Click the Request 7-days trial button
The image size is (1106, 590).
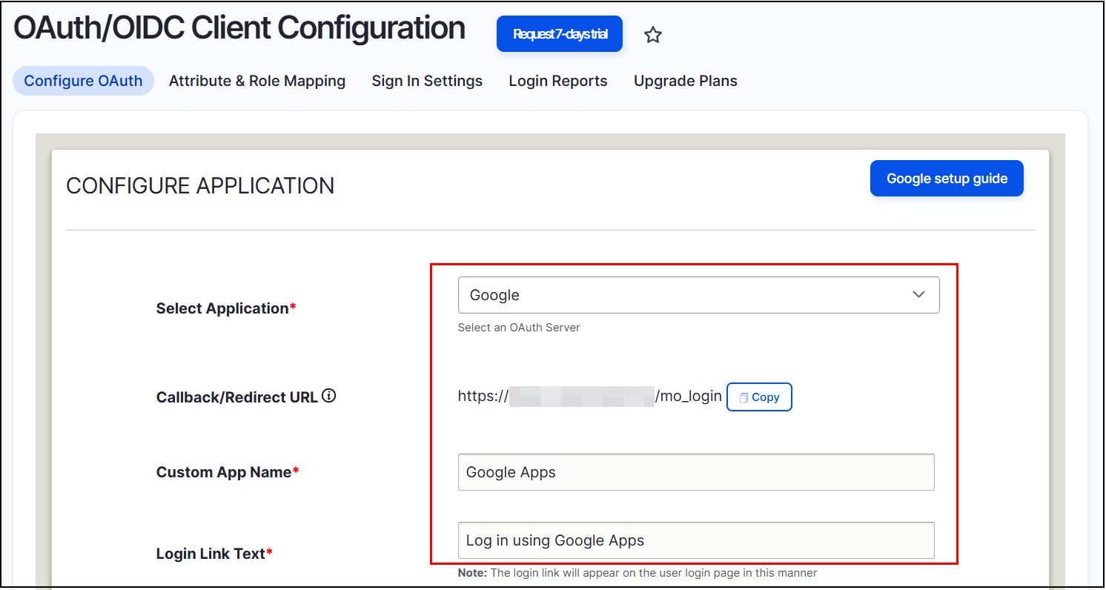[x=560, y=33]
